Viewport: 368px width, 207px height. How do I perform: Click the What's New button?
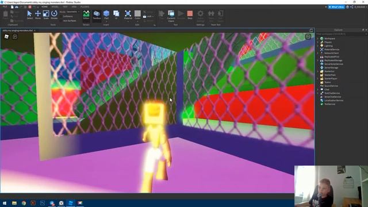[x=336, y=7]
